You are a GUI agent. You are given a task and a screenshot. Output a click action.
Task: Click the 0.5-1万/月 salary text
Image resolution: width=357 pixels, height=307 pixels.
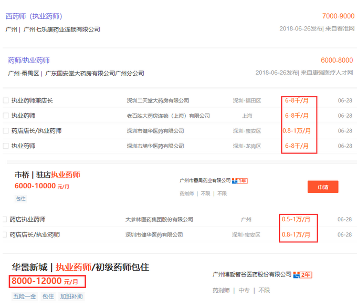(x=296, y=219)
